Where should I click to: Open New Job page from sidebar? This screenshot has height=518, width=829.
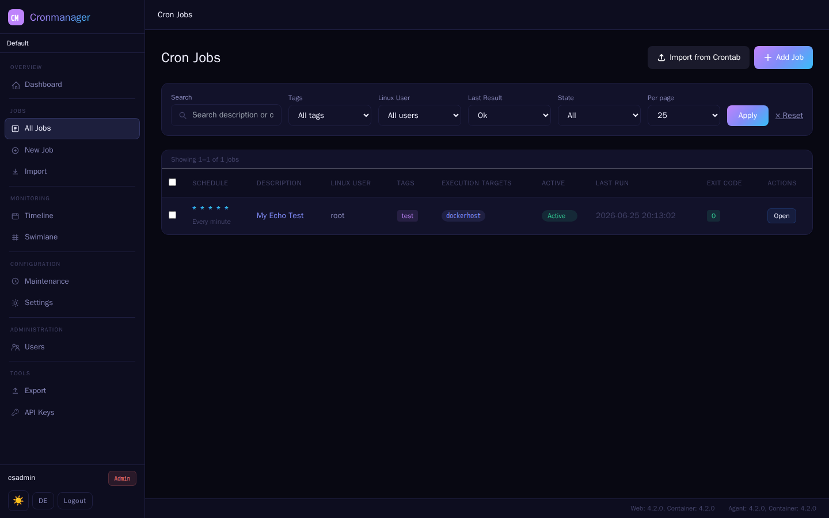click(72, 150)
